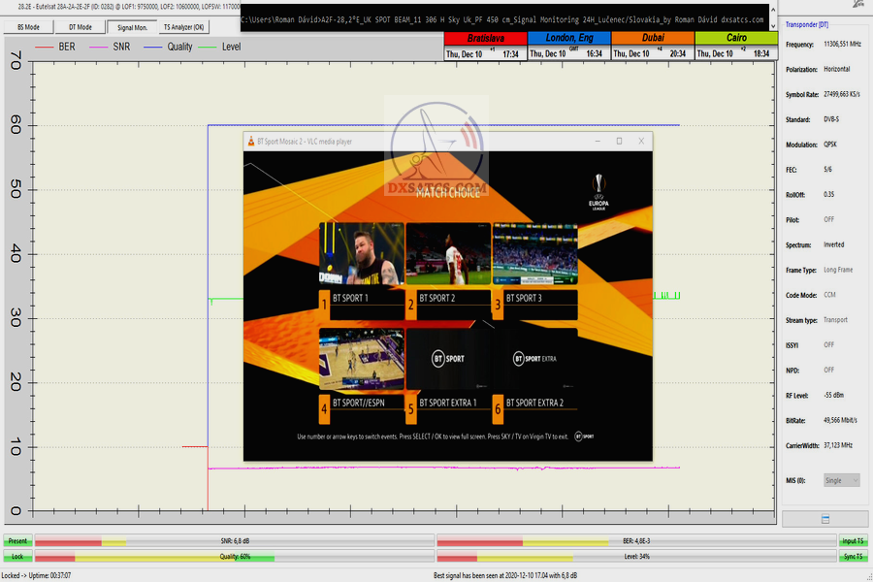The image size is (873, 582).
Task: Open the TS Analyzer (OK) tab
Action: pos(184,27)
